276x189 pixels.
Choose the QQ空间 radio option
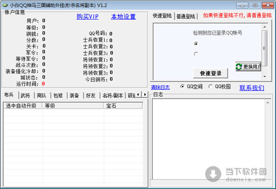[x=183, y=86]
